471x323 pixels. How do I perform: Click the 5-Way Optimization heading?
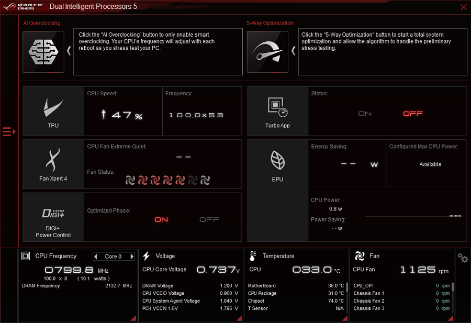(x=270, y=23)
